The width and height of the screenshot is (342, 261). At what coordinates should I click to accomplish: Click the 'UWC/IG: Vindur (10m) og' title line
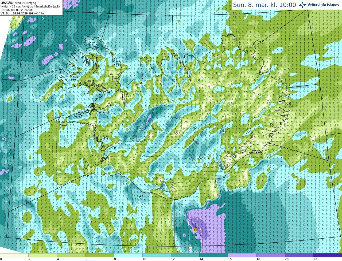click(x=18, y=3)
